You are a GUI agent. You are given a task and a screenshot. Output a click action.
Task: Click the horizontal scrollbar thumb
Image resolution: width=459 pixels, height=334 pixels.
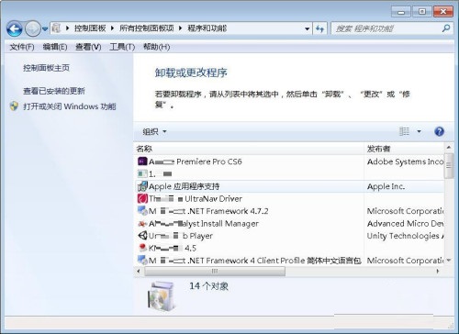tap(215, 271)
